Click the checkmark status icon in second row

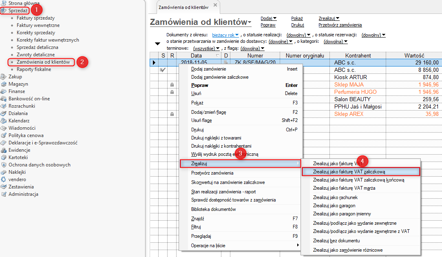tap(163, 70)
